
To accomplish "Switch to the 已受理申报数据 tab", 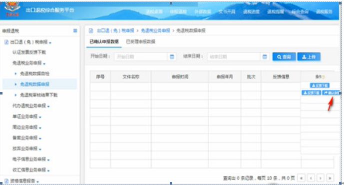I will pos(141,41).
